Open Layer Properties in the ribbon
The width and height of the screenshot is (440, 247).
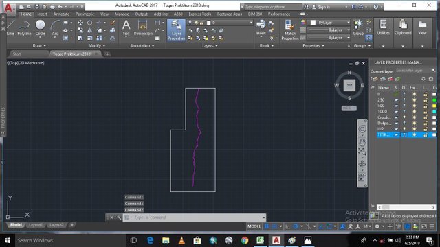pyautogui.click(x=176, y=30)
